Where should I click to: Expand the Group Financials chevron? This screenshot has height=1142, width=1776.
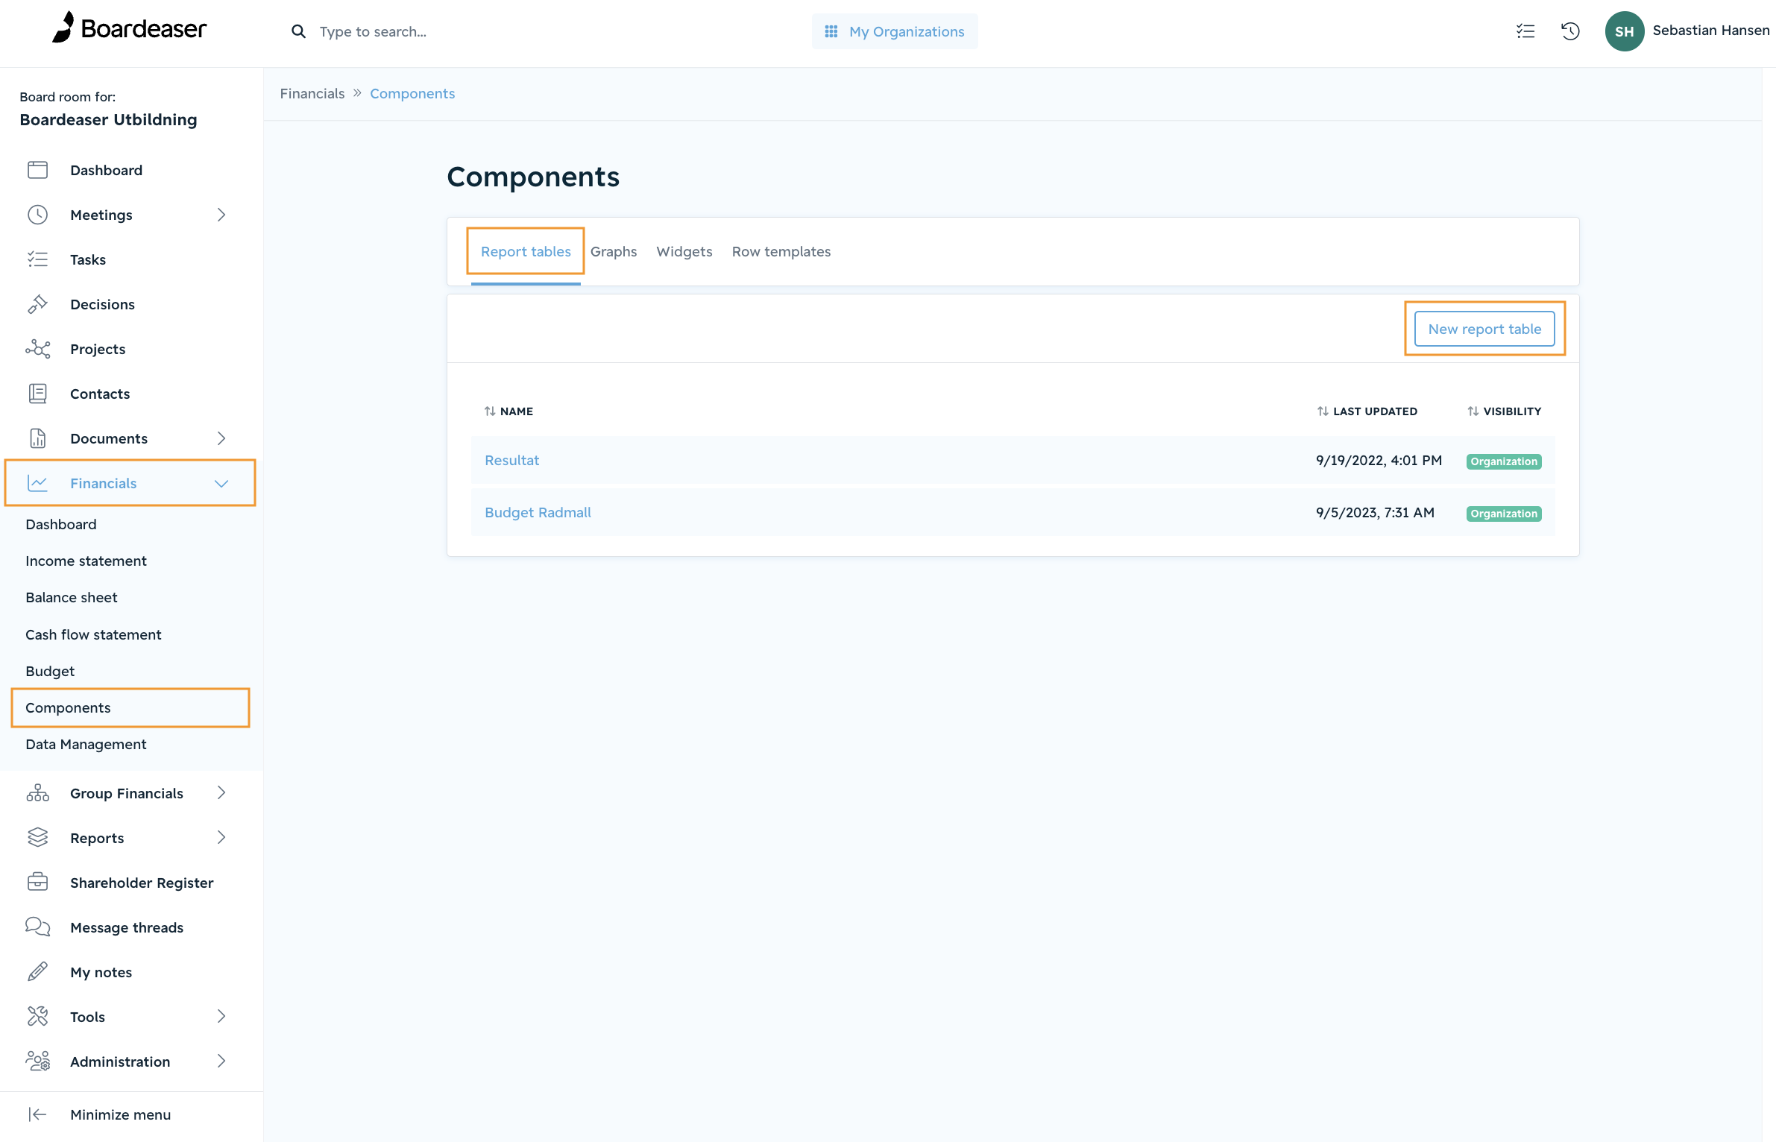[x=221, y=793]
